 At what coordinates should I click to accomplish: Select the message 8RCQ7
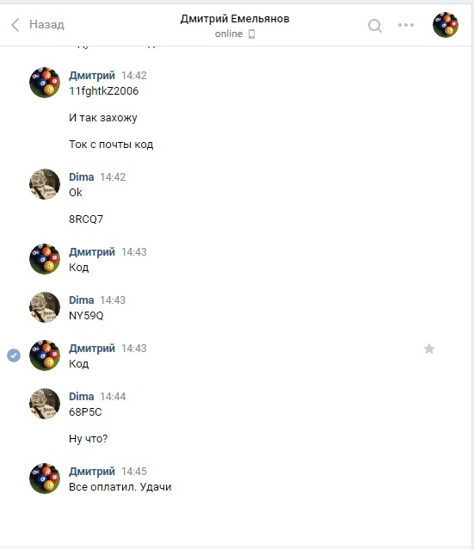86,219
